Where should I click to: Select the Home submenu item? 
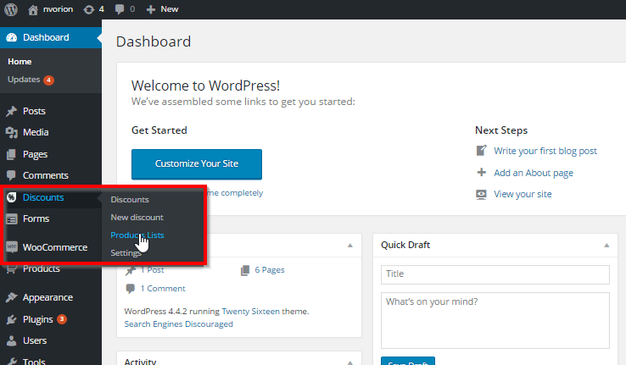[x=20, y=62]
